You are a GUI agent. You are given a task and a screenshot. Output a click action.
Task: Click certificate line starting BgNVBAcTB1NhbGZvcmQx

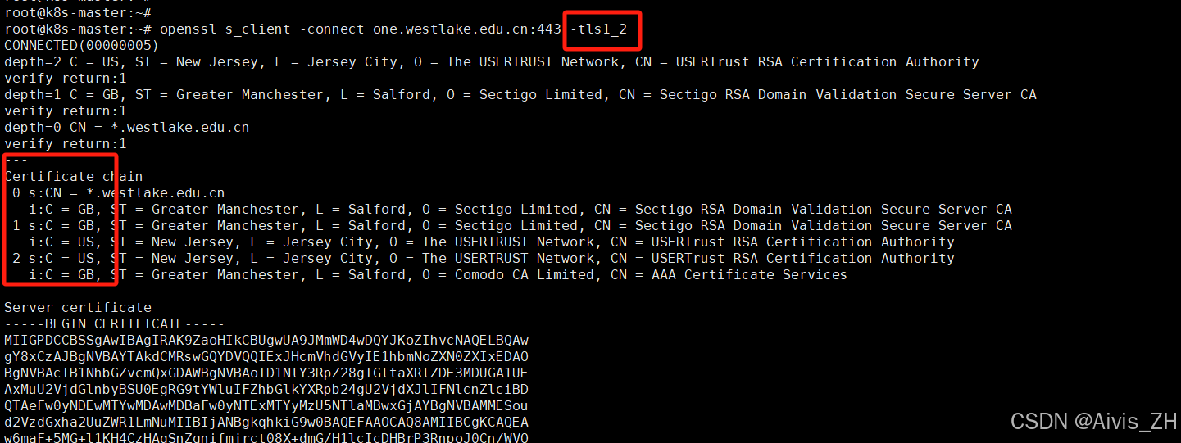pyautogui.click(x=266, y=373)
